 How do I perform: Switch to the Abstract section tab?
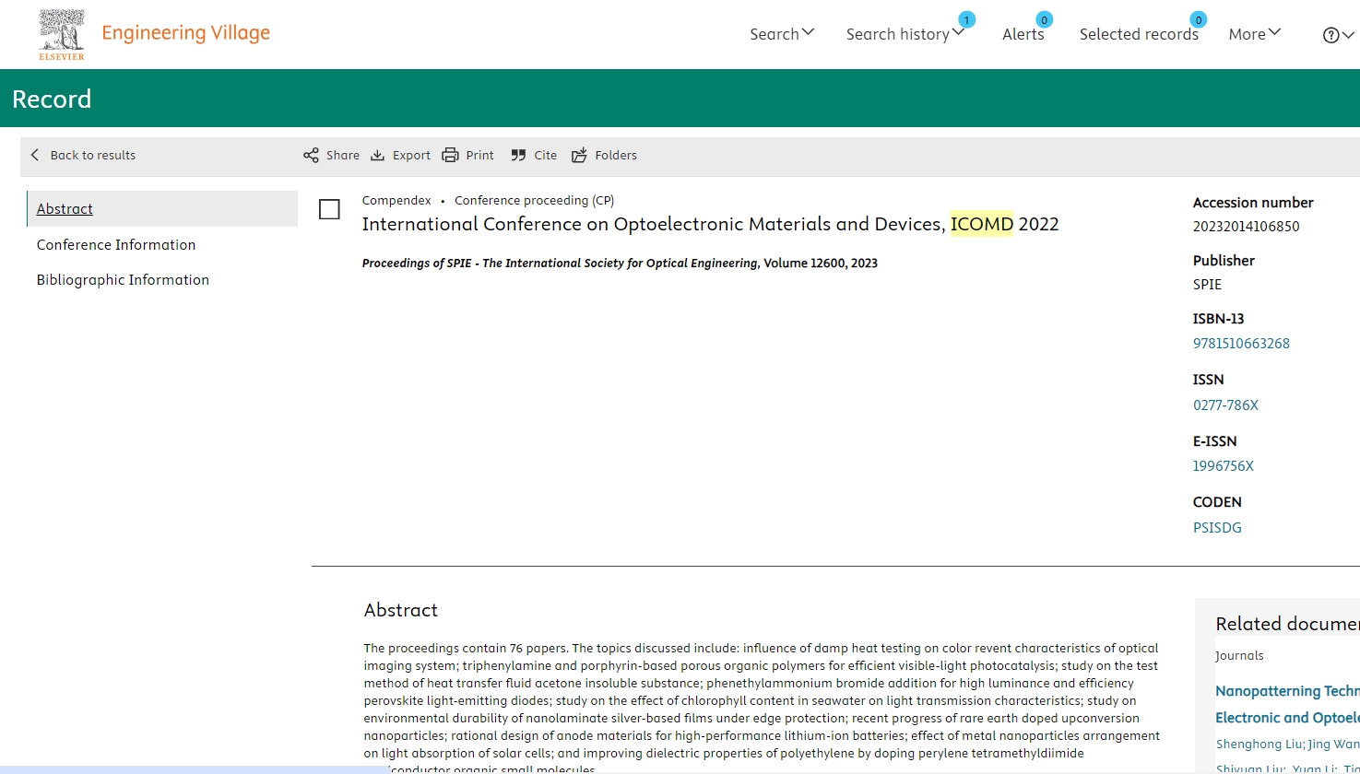coord(162,208)
